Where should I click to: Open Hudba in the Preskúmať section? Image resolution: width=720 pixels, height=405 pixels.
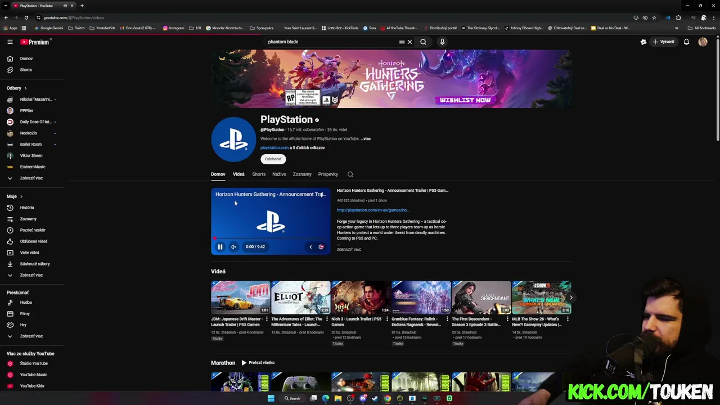26,302
